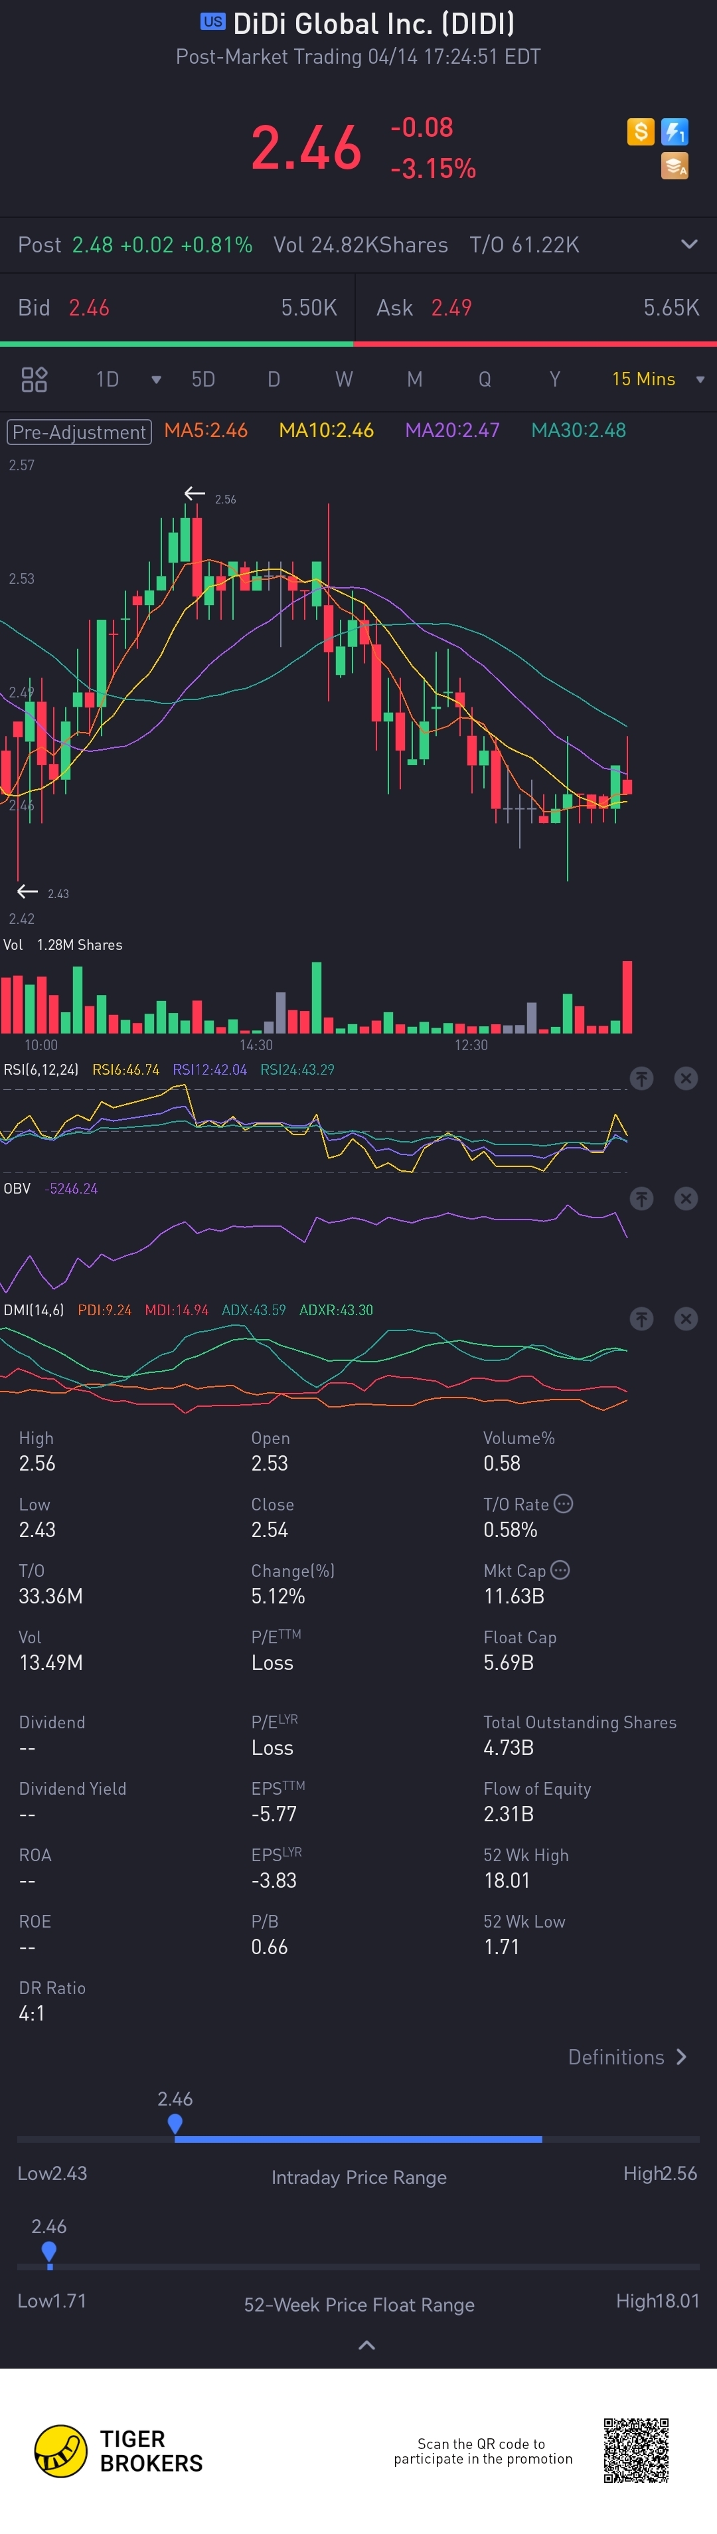Tap the 52-week price range marker
Viewport: 717px width, 2534px height.
[x=49, y=2252]
